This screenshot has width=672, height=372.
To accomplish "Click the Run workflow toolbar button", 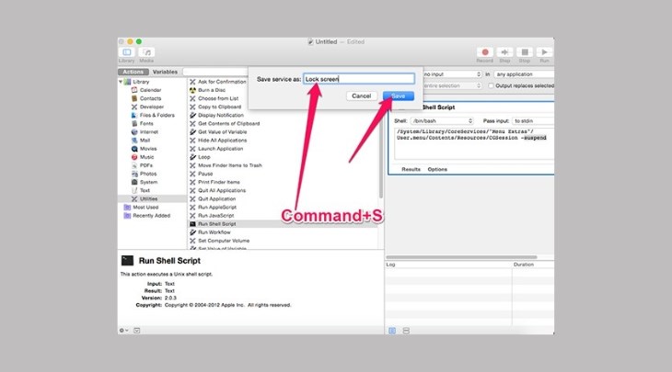I will click(544, 52).
